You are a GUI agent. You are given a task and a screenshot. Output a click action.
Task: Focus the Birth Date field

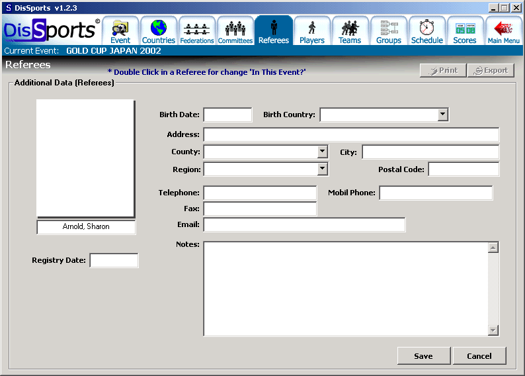click(x=227, y=115)
